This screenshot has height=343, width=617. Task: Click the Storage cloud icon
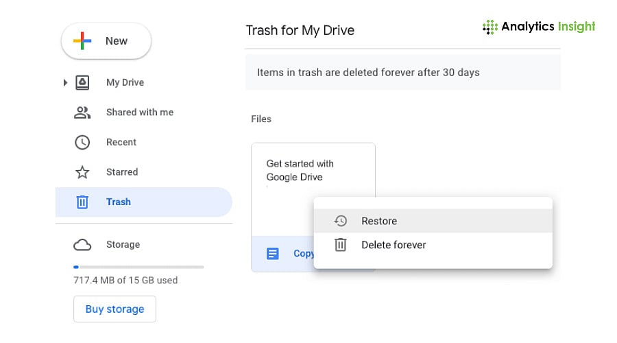pyautogui.click(x=82, y=245)
